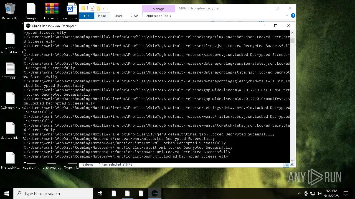Switch Explorer to large icons view using status bar icon
The height and width of the screenshot is (199, 355).
pyautogui.click(x=292, y=164)
